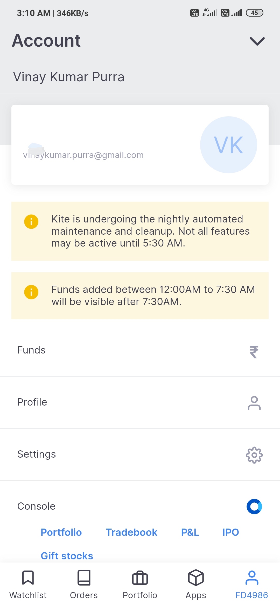The image size is (280, 606).
Task: Tap the Portfolio briefcase icon
Action: coord(140,578)
